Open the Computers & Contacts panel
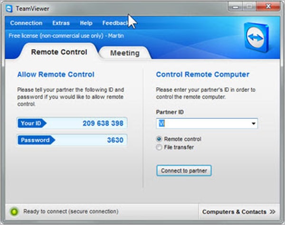Image resolution: width=285 pixels, height=225 pixels. click(239, 212)
